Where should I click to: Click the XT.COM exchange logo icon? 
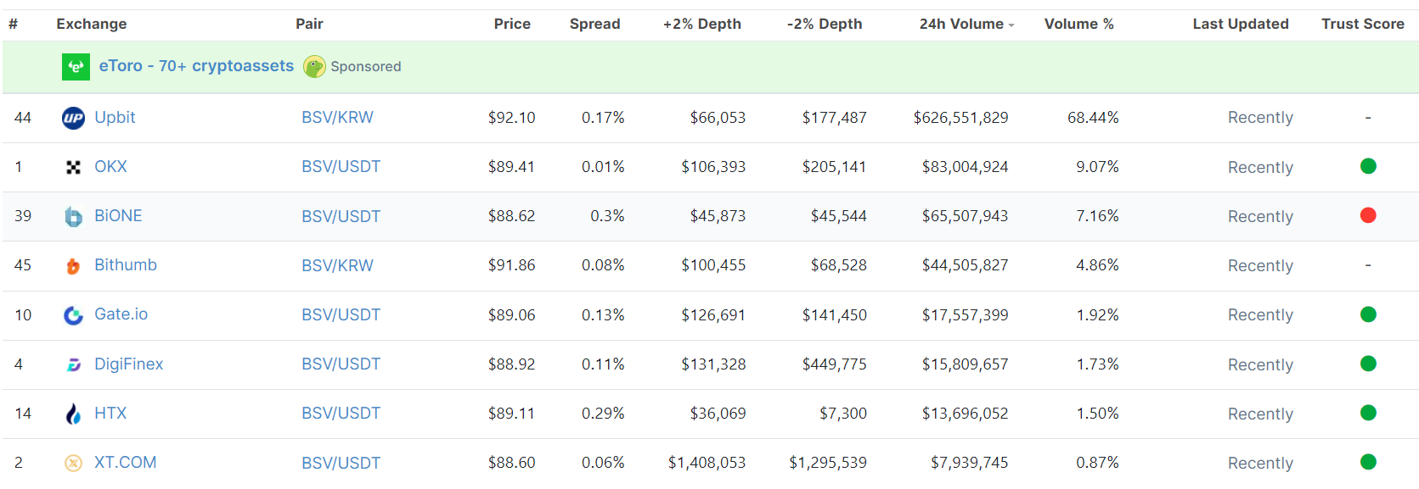(x=74, y=463)
